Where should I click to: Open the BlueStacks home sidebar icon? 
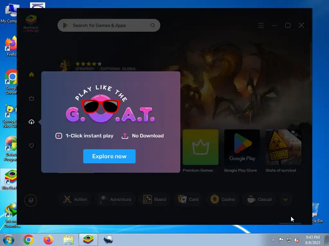(31, 74)
